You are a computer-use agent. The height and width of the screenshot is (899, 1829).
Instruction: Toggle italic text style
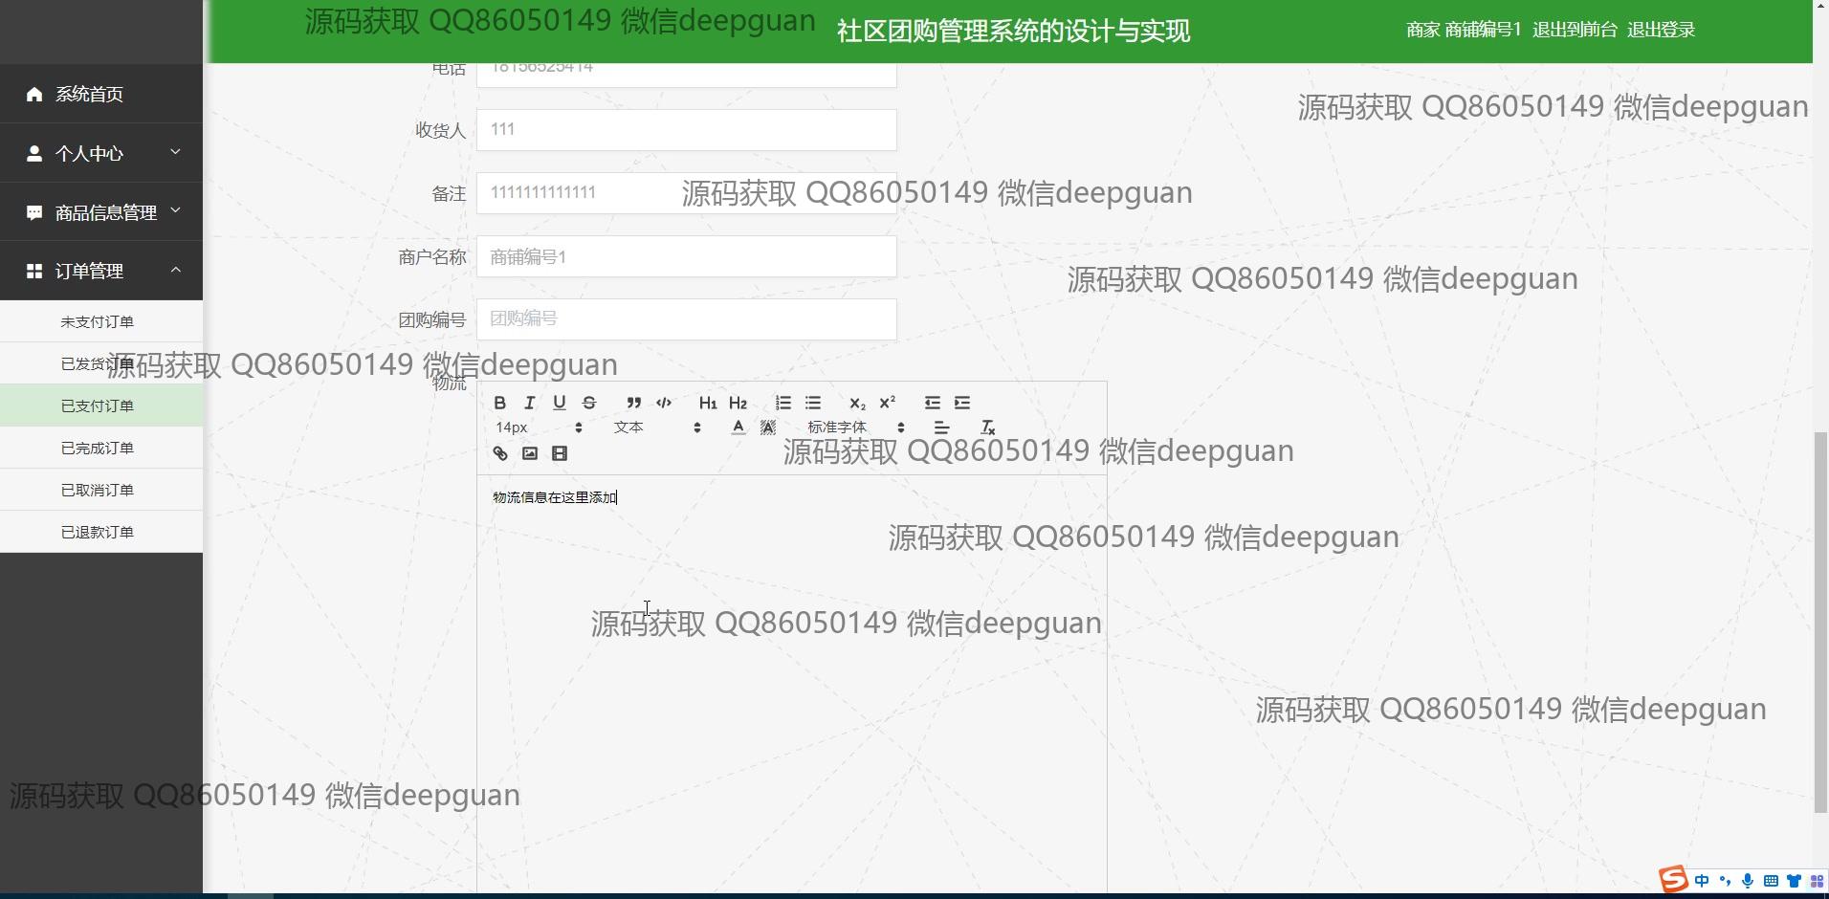point(529,403)
